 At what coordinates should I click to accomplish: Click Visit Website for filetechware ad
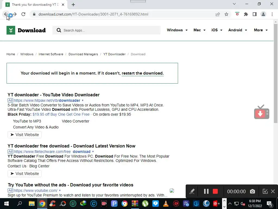(x=24, y=174)
